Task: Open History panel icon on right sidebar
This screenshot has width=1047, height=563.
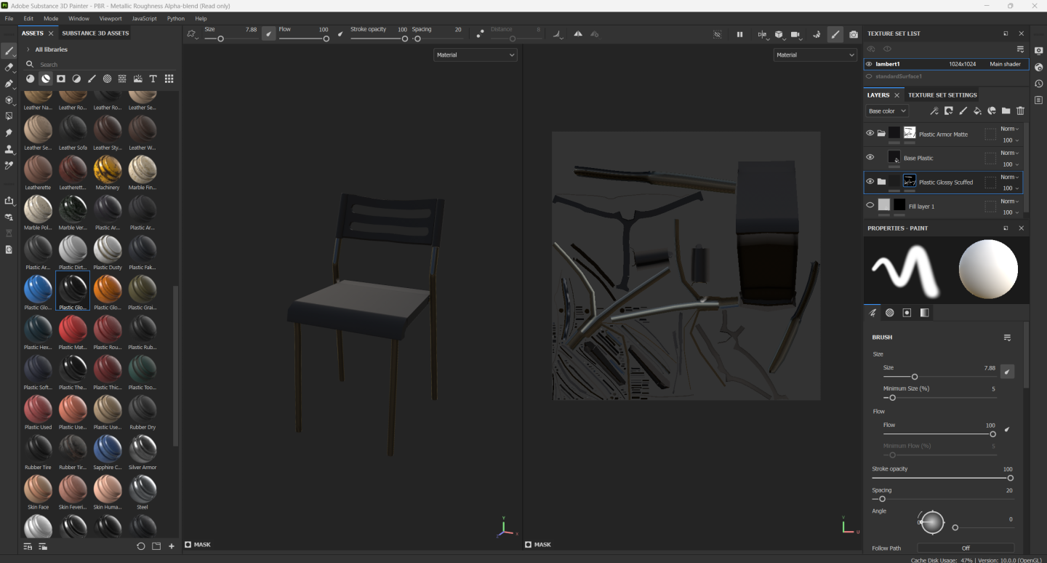Action: [1038, 84]
